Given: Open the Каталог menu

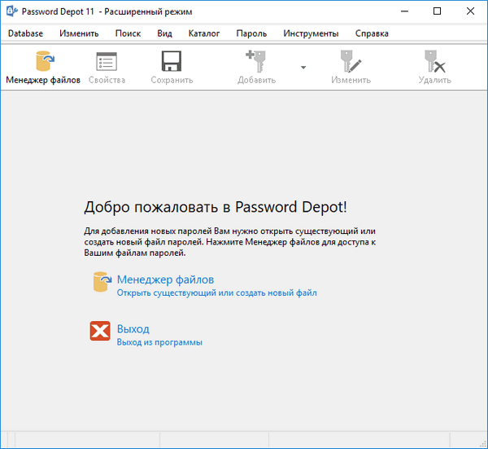Looking at the screenshot, I should coord(204,33).
